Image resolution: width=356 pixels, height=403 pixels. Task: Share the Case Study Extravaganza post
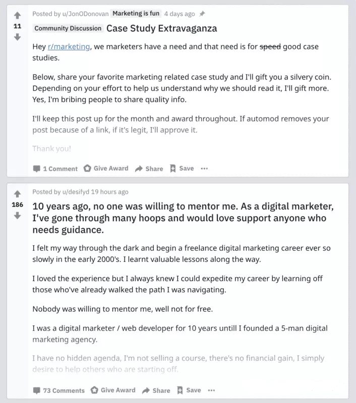(x=149, y=169)
